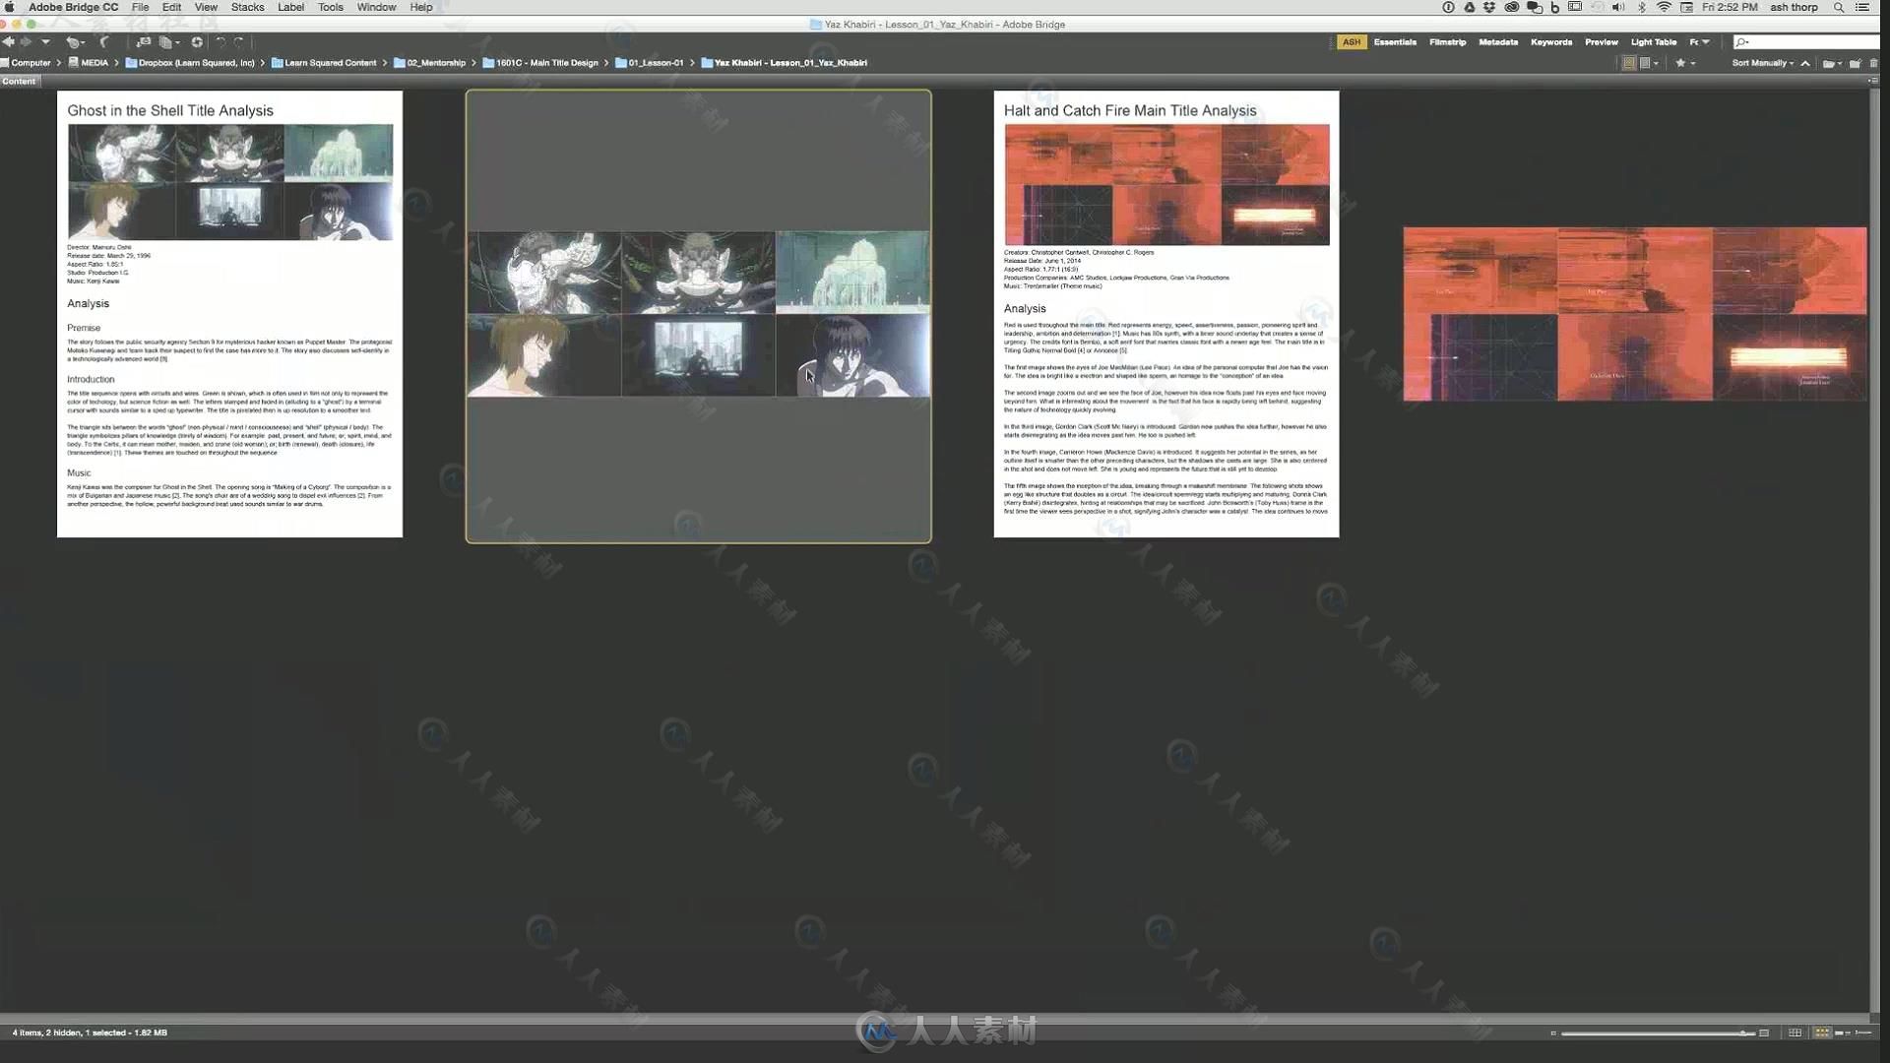The width and height of the screenshot is (1890, 1063).
Task: Open the filter by rating star dropdown
Action: click(x=1685, y=63)
